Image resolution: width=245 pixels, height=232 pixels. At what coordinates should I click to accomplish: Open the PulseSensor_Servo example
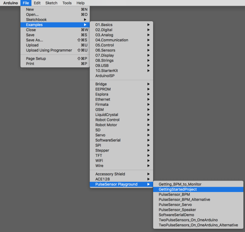tap(198, 205)
